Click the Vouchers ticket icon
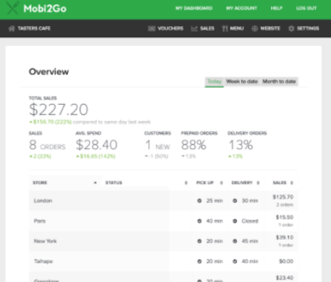The image size is (331, 282). click(151, 28)
